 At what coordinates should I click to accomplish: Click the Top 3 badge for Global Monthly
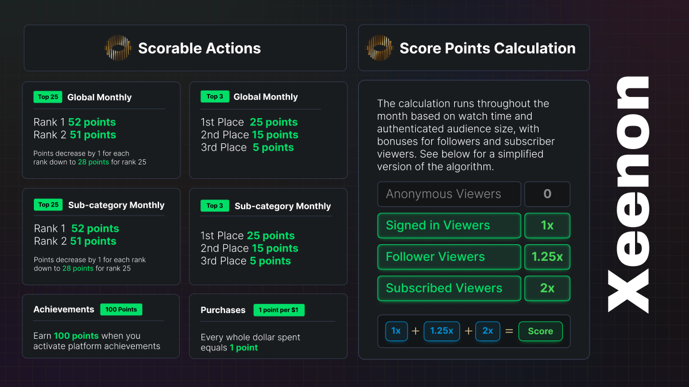click(x=215, y=96)
